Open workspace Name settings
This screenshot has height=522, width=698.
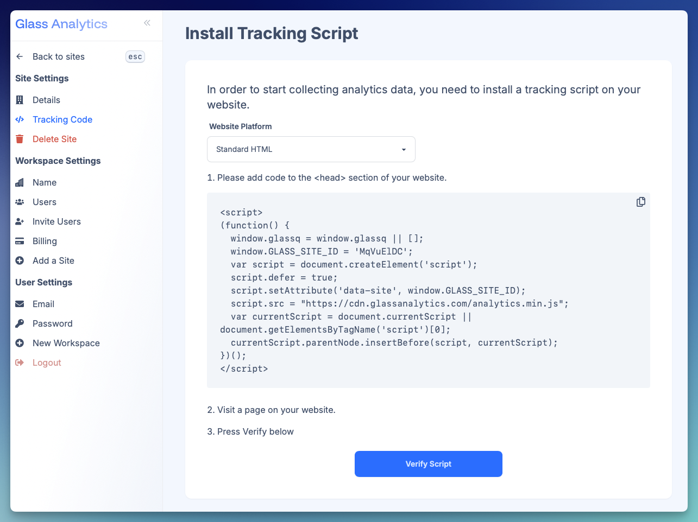coord(45,182)
